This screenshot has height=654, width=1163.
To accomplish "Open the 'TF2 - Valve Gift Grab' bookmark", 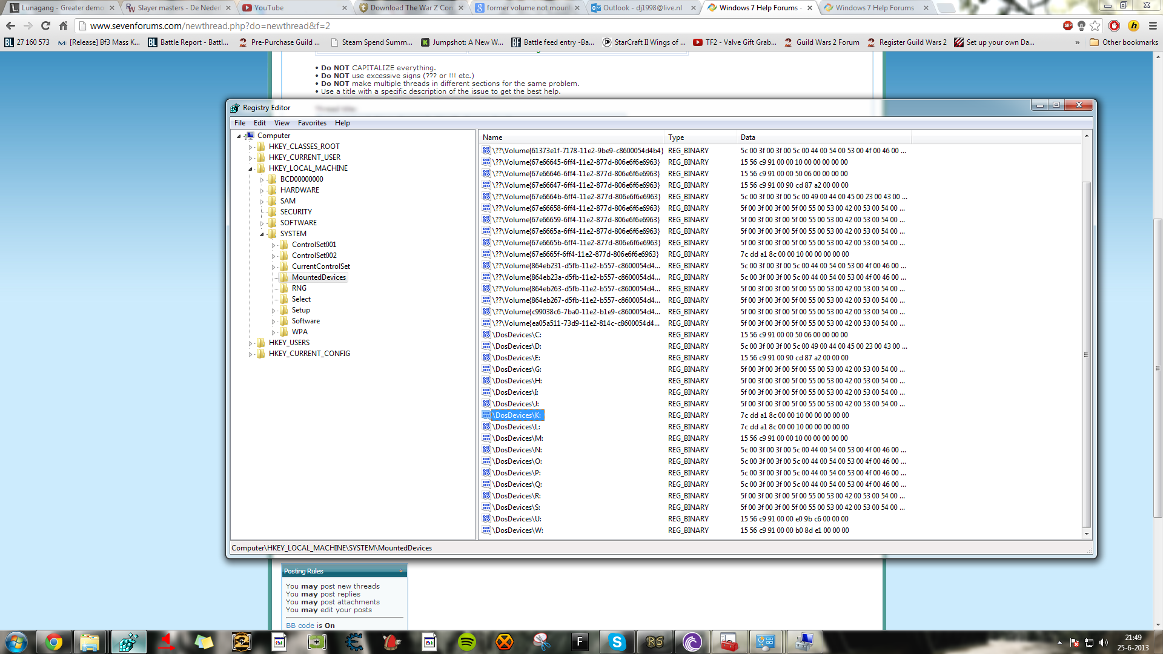I will (x=735, y=42).
